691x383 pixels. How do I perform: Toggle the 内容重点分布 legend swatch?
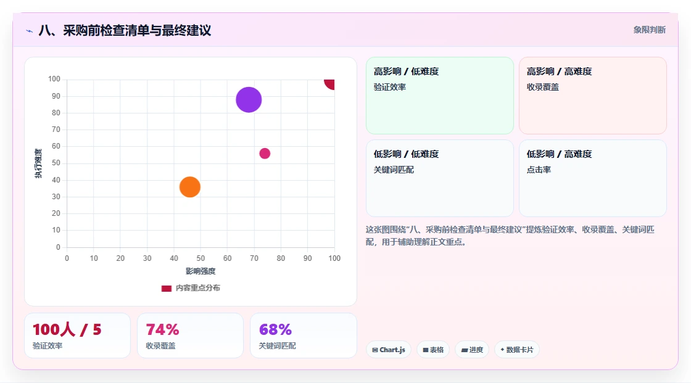(x=167, y=288)
